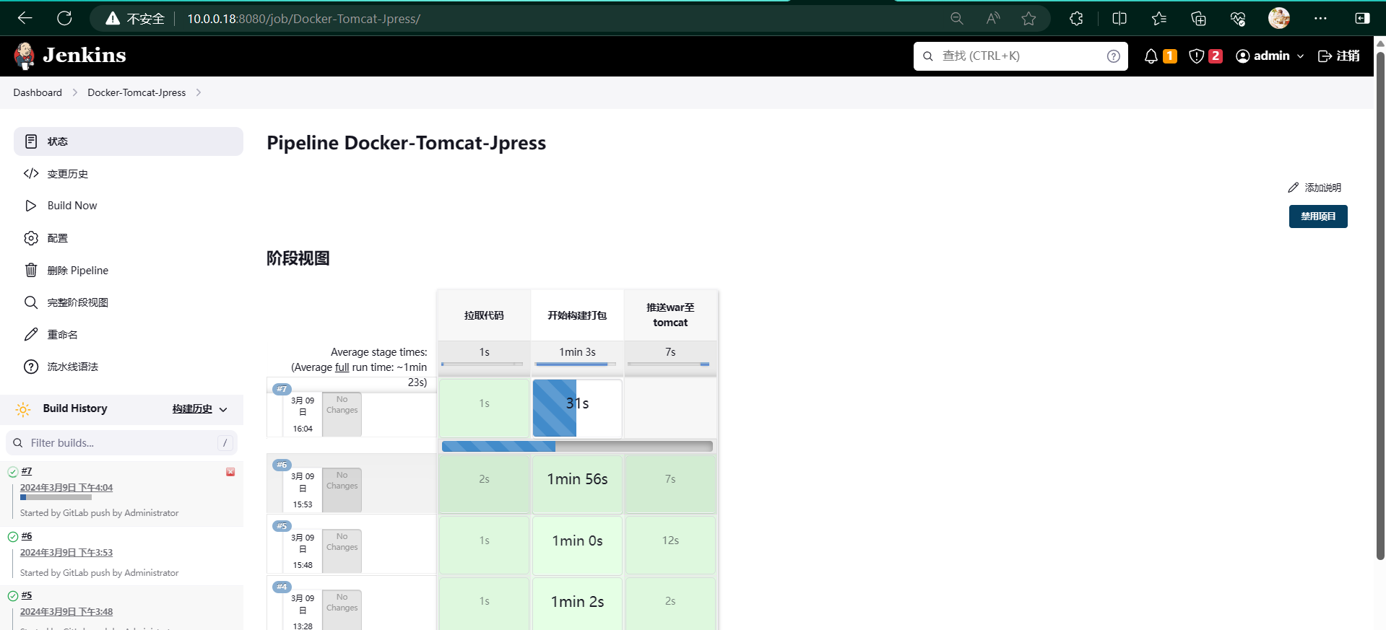Open the admin user dropdown
The image size is (1386, 630).
pyautogui.click(x=1270, y=56)
